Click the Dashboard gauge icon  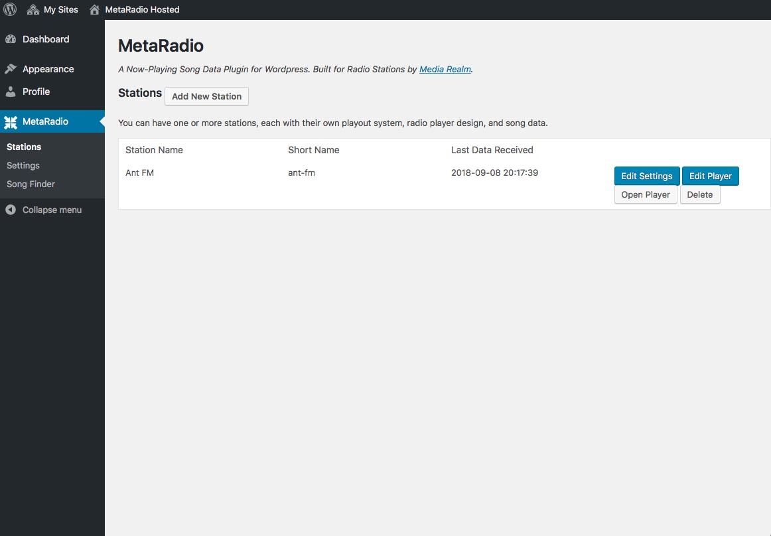[11, 39]
